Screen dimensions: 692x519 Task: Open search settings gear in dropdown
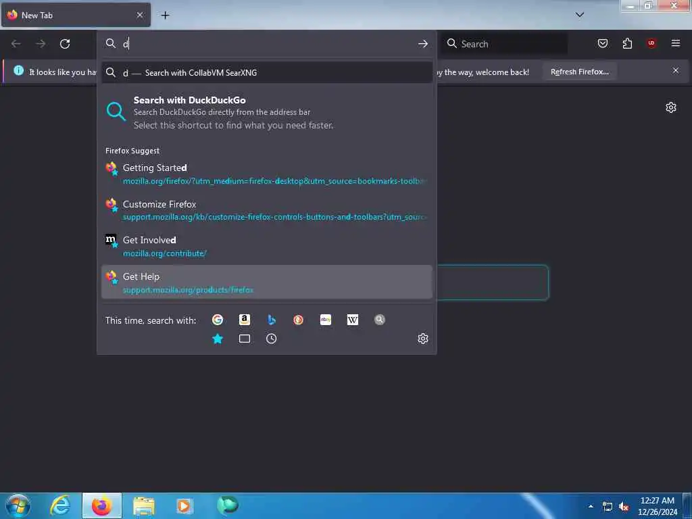(423, 339)
